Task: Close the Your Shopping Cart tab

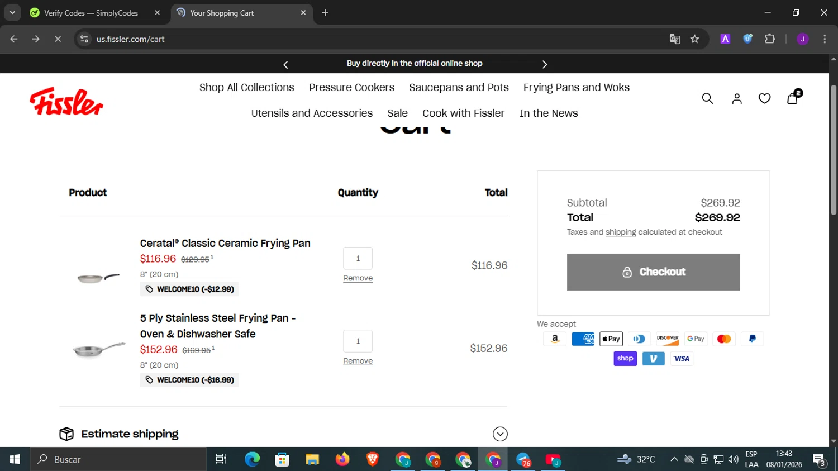Action: tap(303, 13)
